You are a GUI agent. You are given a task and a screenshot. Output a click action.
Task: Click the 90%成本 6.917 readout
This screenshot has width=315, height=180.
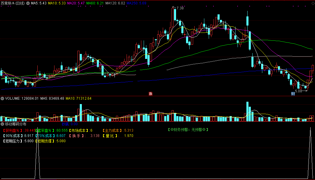coord(18,136)
